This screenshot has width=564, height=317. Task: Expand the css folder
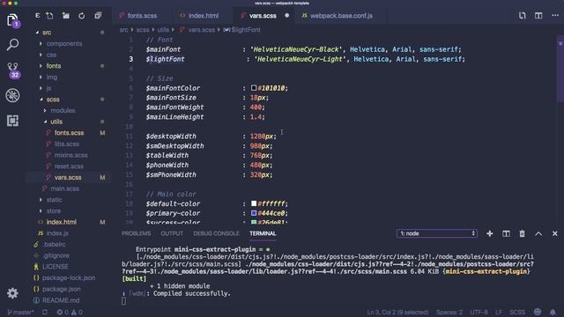point(51,55)
